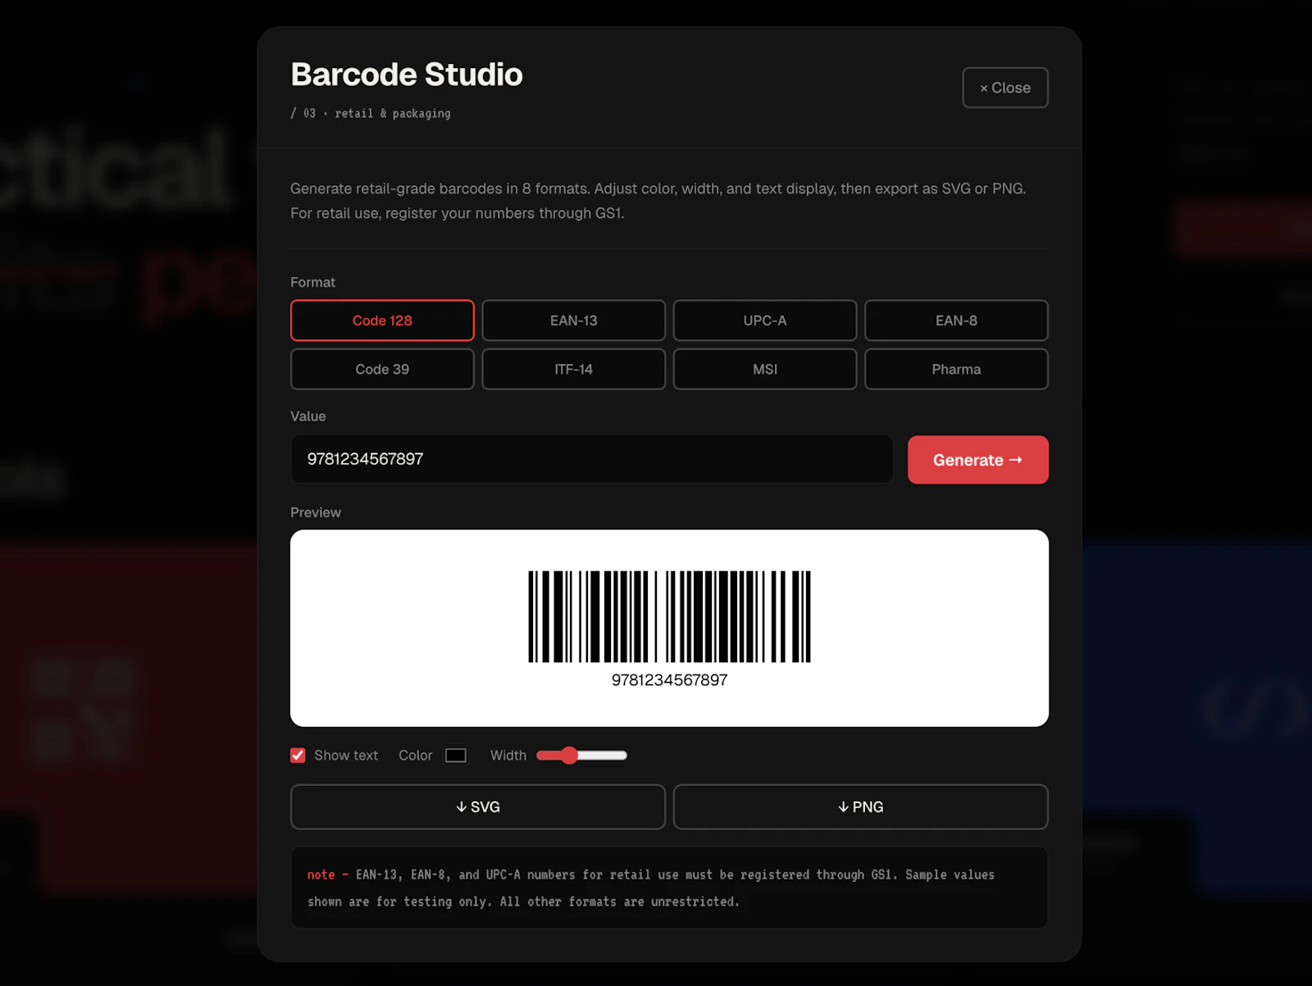Choose ITF-14 format
This screenshot has height=986, width=1312.
(x=573, y=369)
